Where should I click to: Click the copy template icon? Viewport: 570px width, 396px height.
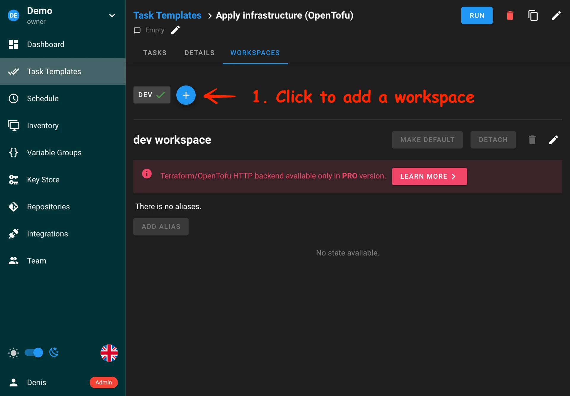533,15
